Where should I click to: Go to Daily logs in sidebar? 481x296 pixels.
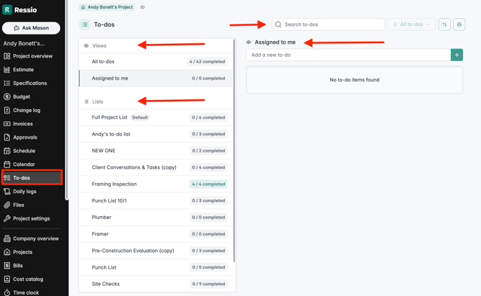(24, 191)
